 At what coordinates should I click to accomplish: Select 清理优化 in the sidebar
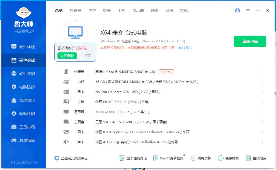pos(23,100)
